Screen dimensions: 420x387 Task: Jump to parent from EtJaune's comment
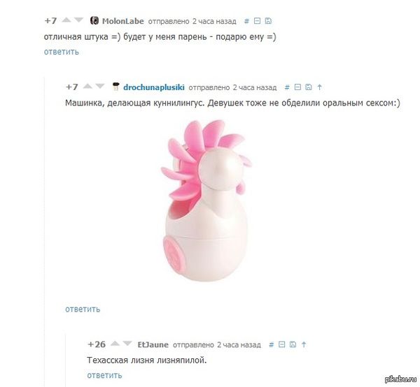pyautogui.click(x=304, y=344)
